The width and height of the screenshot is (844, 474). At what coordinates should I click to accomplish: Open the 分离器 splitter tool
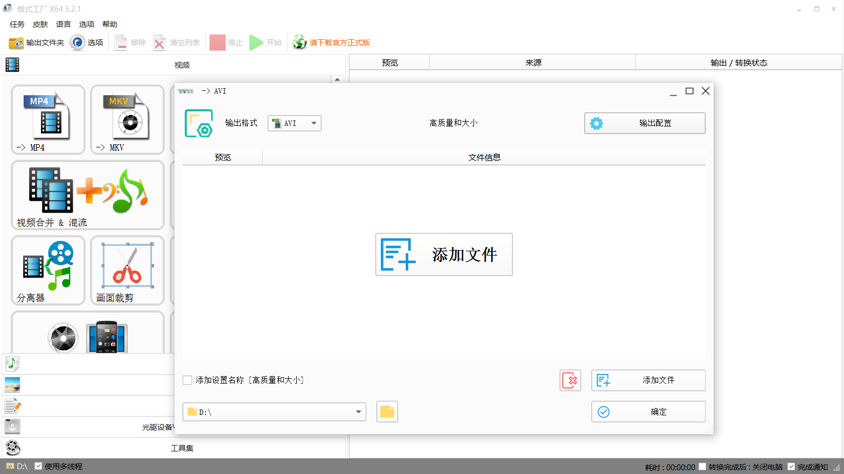(x=48, y=270)
